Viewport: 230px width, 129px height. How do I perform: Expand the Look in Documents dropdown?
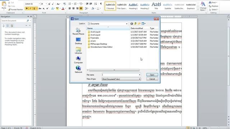pos(126,24)
